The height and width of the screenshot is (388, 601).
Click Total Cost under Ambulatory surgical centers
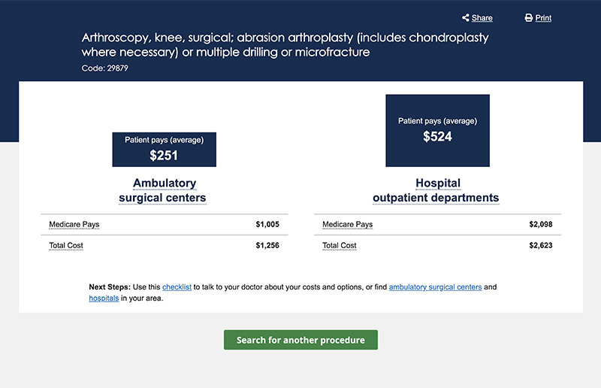(x=66, y=245)
